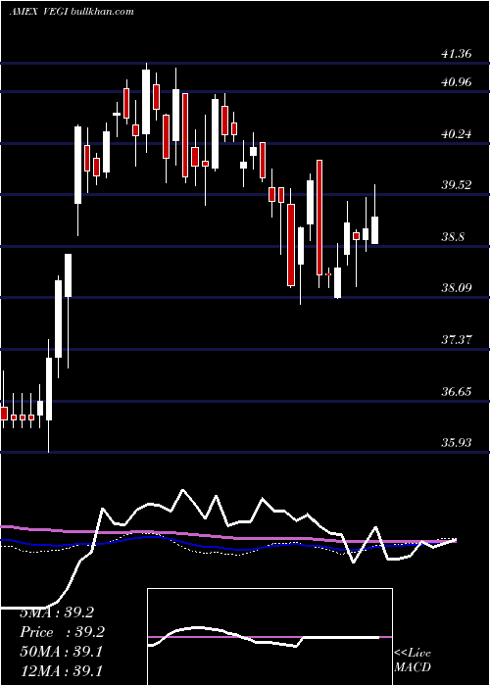The image size is (490, 686).
Task: Select the 35.93 price level label
Action: click(x=457, y=443)
